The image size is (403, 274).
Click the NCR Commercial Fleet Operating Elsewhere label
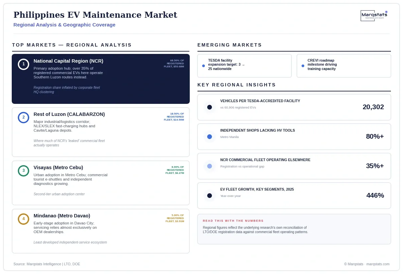265,160
